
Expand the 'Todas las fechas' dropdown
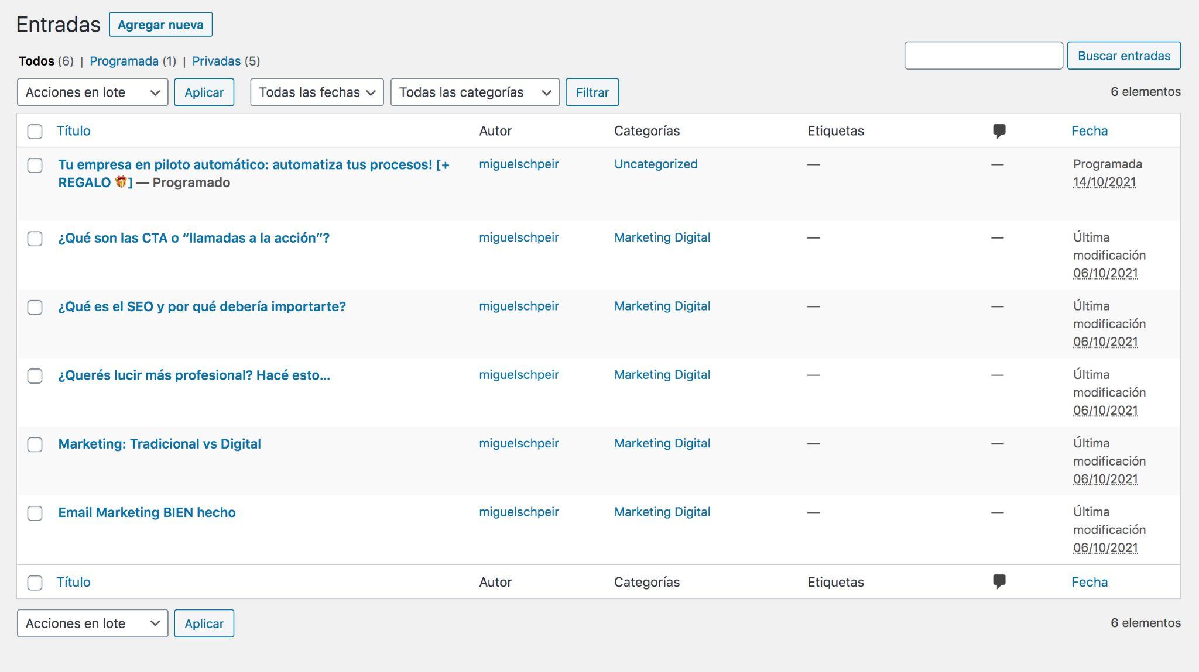coord(317,92)
